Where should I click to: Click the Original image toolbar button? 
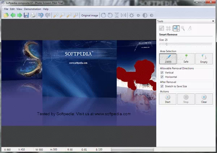[89, 15]
